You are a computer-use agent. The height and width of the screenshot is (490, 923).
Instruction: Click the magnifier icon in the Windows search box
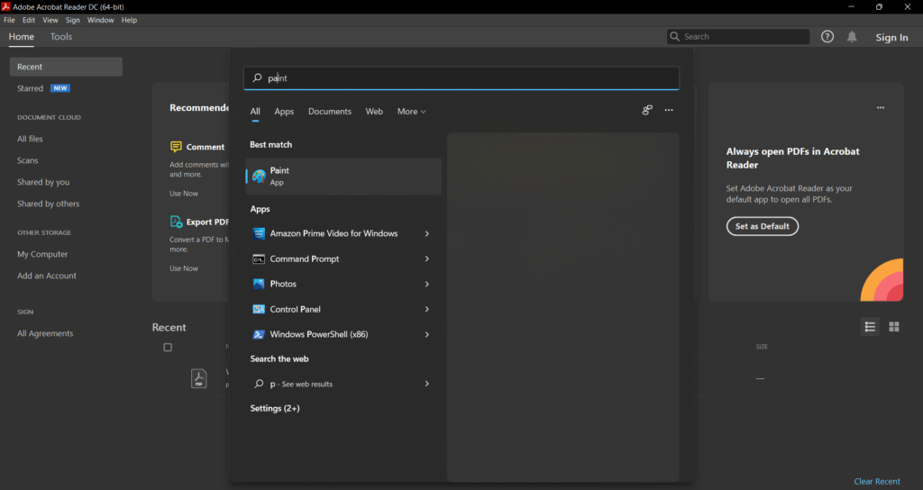(257, 77)
